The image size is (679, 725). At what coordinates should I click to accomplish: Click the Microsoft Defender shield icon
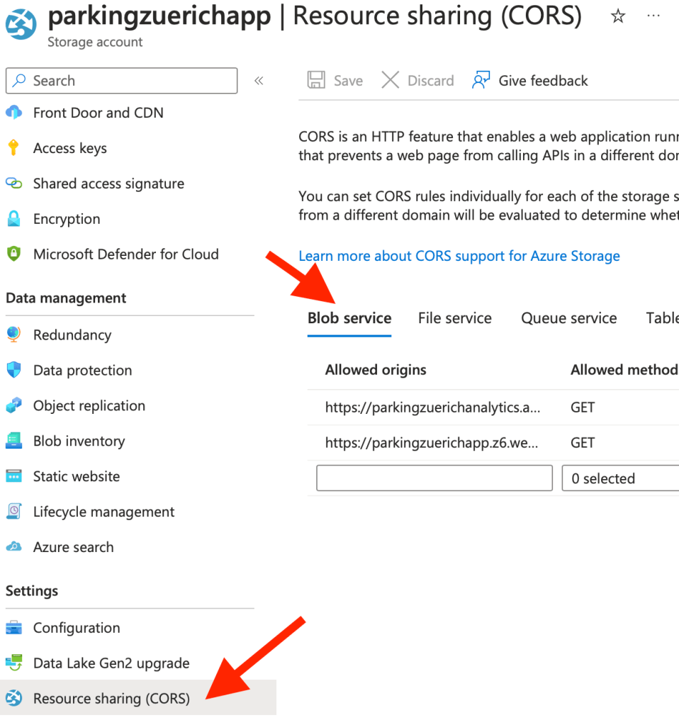point(13,254)
